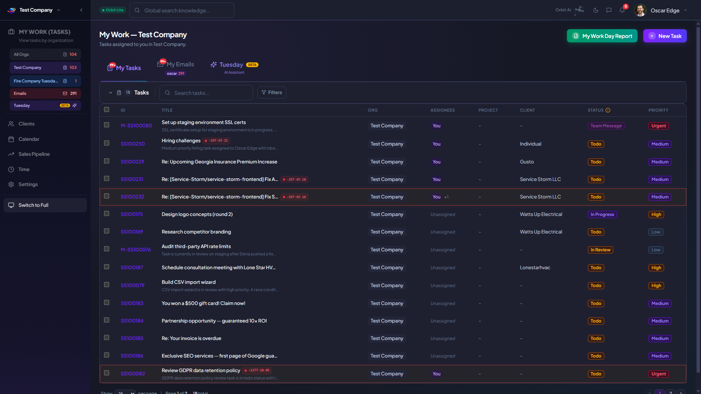701x394 pixels.
Task: Create a New Task
Action: (665, 36)
